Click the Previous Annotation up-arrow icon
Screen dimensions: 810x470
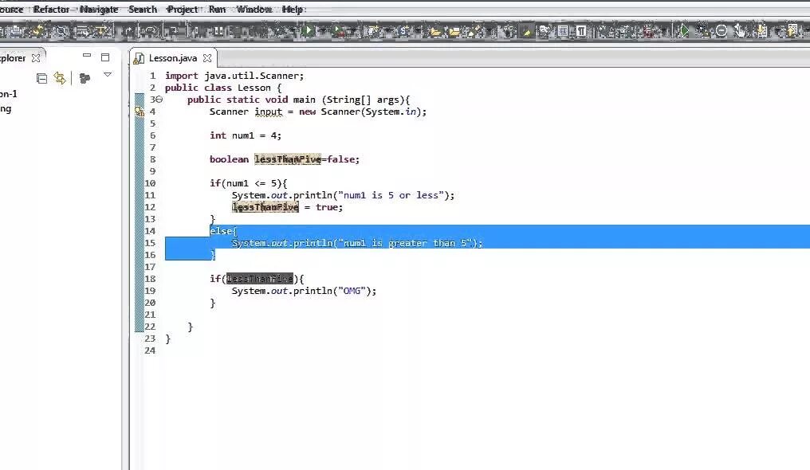[792, 30]
